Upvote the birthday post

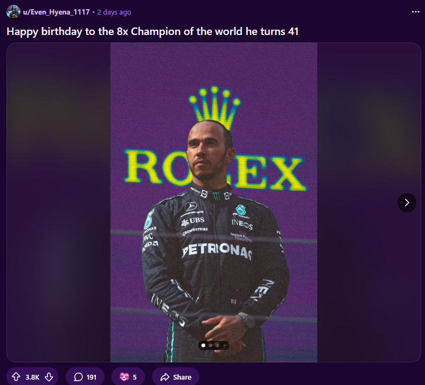point(16,376)
